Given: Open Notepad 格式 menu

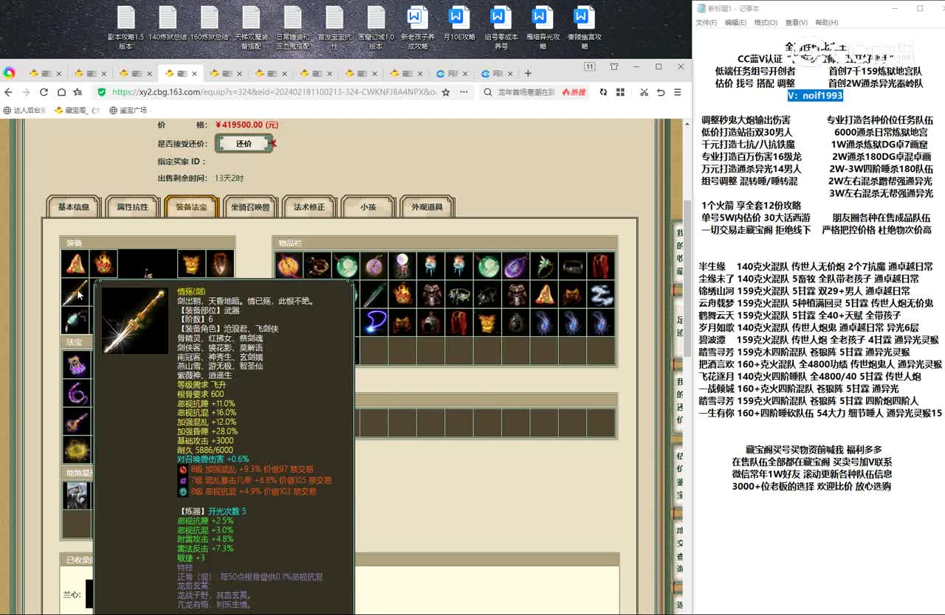Looking at the screenshot, I should tap(766, 23).
